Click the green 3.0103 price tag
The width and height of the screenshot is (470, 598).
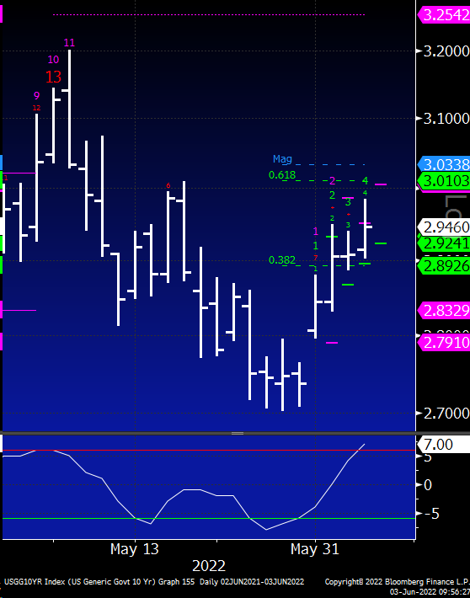pos(444,180)
